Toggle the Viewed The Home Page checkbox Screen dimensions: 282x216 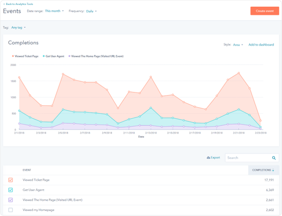click(x=11, y=200)
